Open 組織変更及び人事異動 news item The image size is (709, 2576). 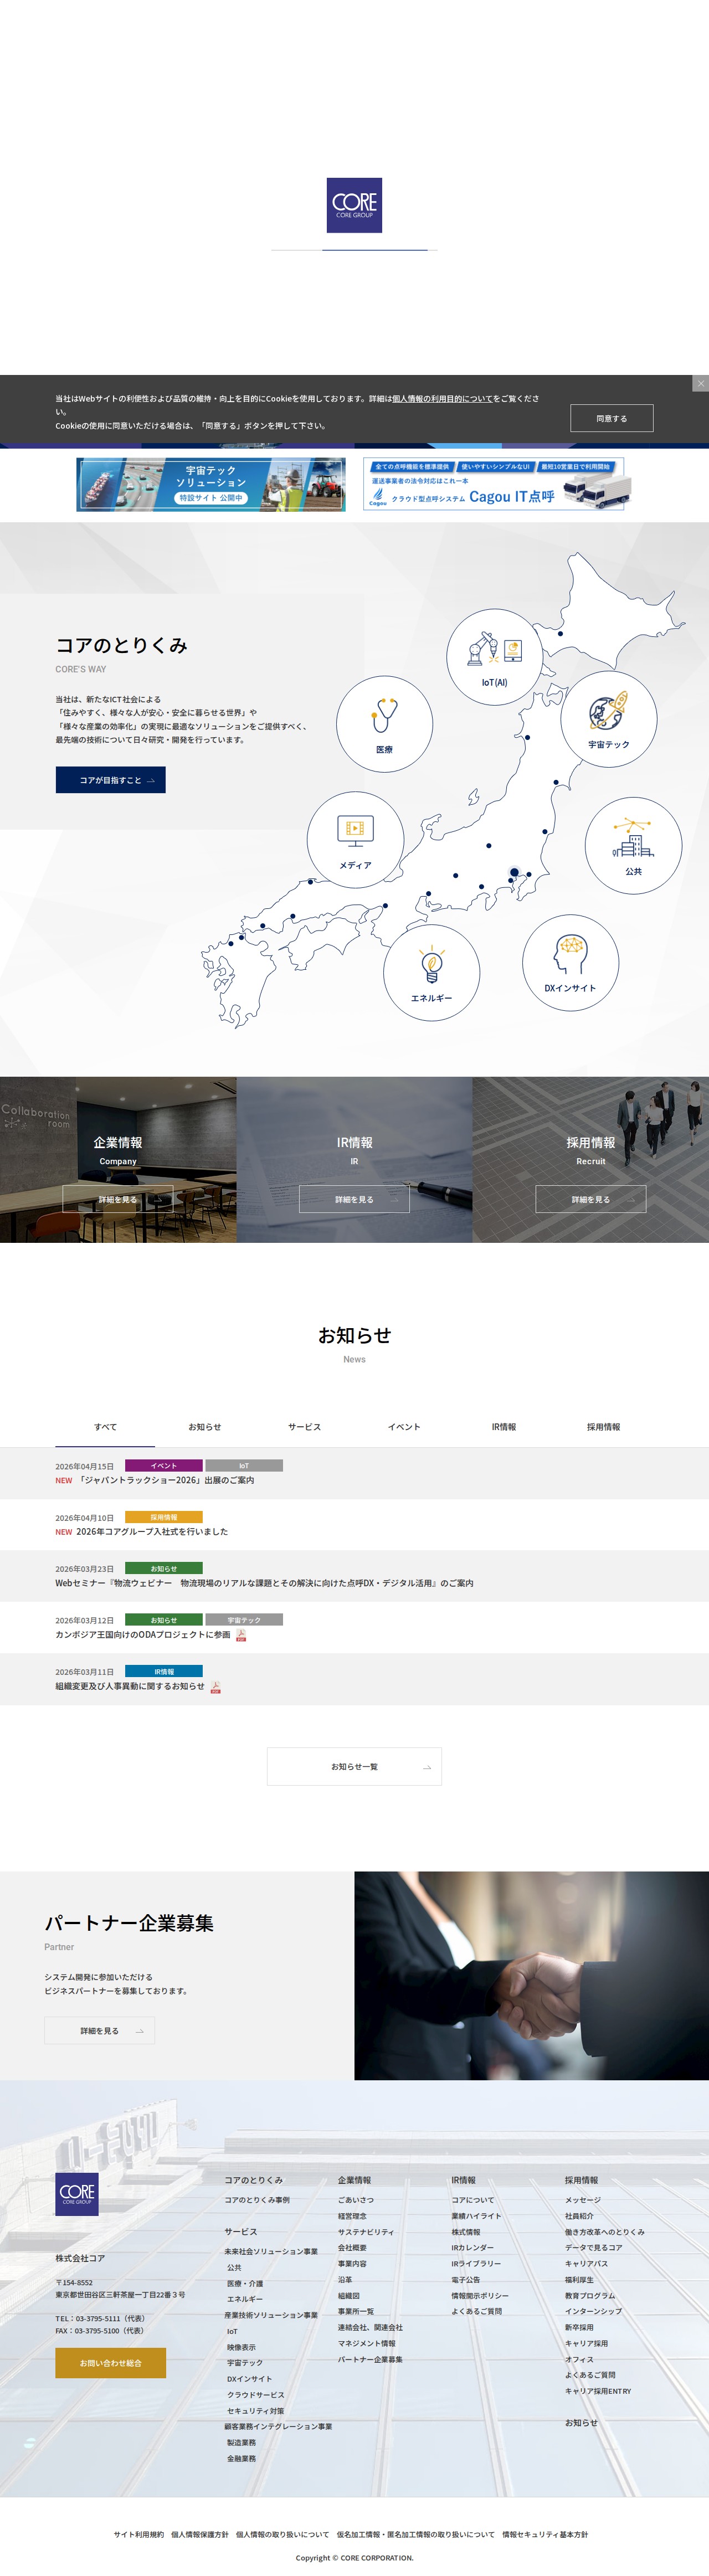pos(130,1686)
